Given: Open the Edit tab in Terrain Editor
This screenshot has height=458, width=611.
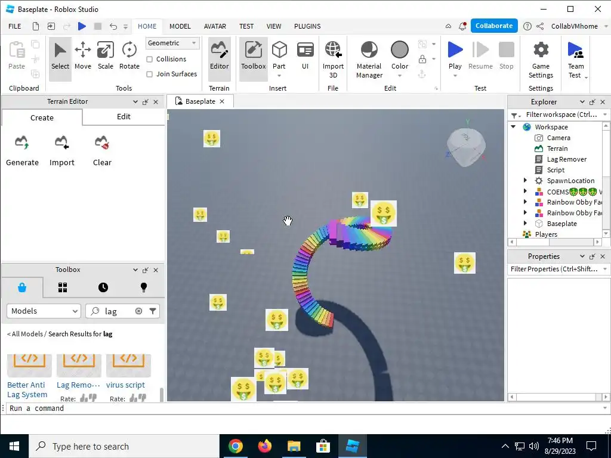Looking at the screenshot, I should click(124, 117).
